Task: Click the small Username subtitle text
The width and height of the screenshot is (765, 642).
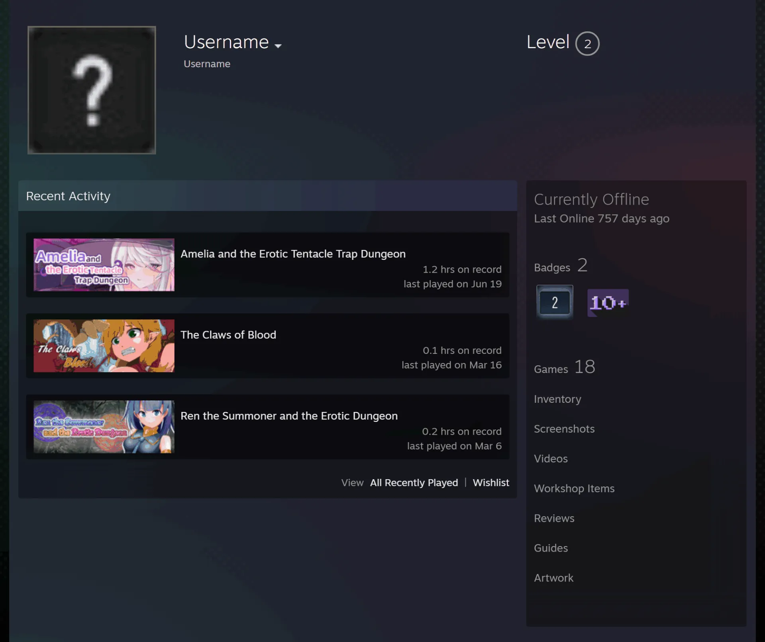Action: (x=207, y=64)
